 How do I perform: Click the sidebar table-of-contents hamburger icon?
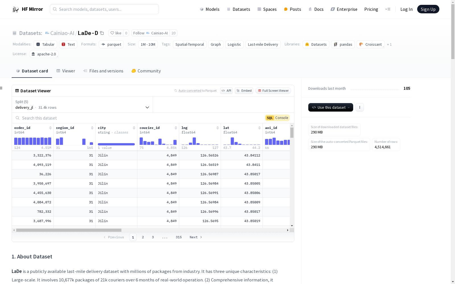(1, 88)
